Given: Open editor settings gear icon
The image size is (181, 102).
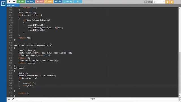Looking at the screenshot, I should pyautogui.click(x=172, y=2).
